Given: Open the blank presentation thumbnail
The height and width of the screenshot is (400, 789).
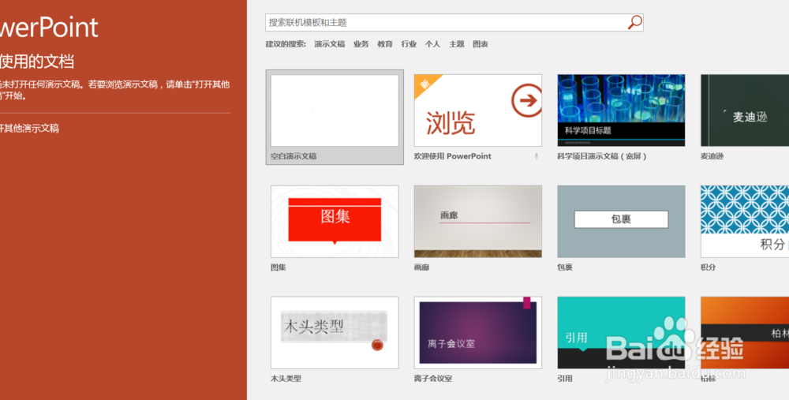Looking at the screenshot, I should (335, 110).
